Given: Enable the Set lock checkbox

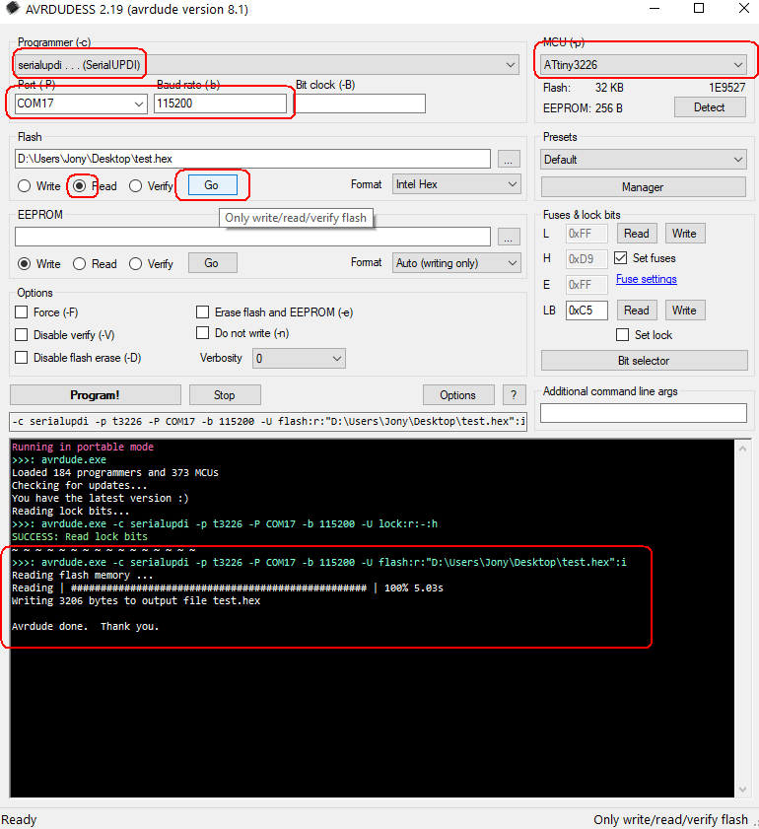Looking at the screenshot, I should (x=623, y=335).
